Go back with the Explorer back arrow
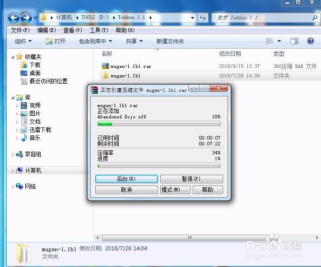 (x=14, y=18)
